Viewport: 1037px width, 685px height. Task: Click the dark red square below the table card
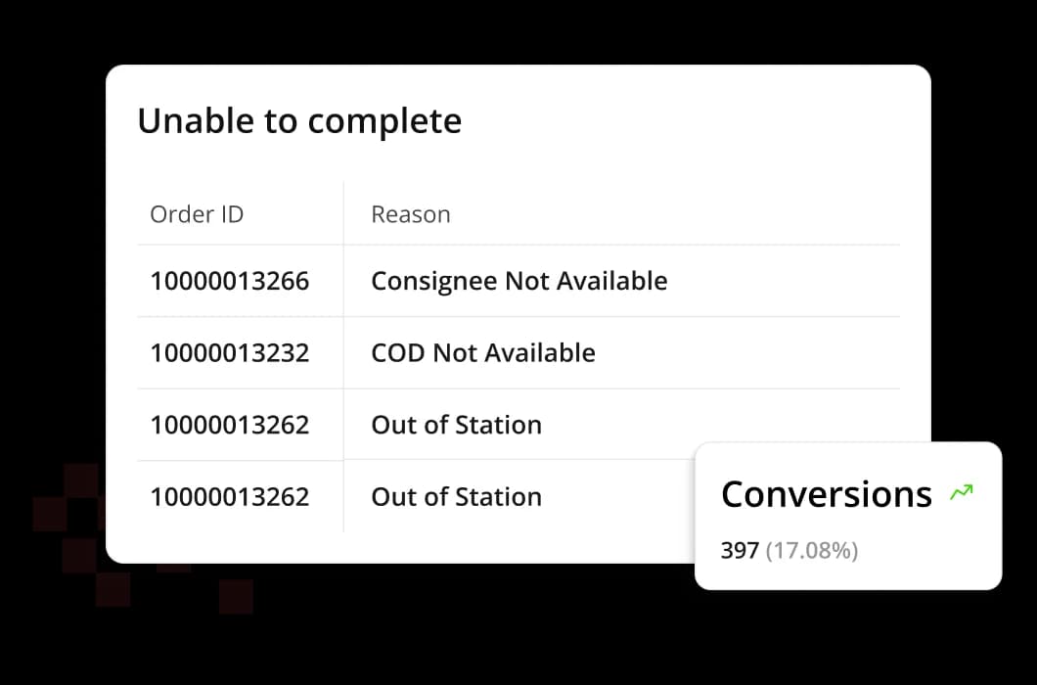pos(236,596)
